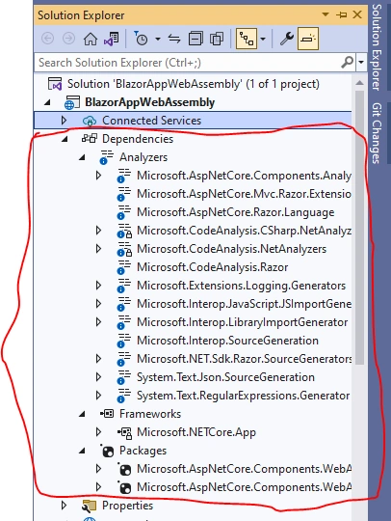Open Properties wrench icon in toolbar

[287, 39]
